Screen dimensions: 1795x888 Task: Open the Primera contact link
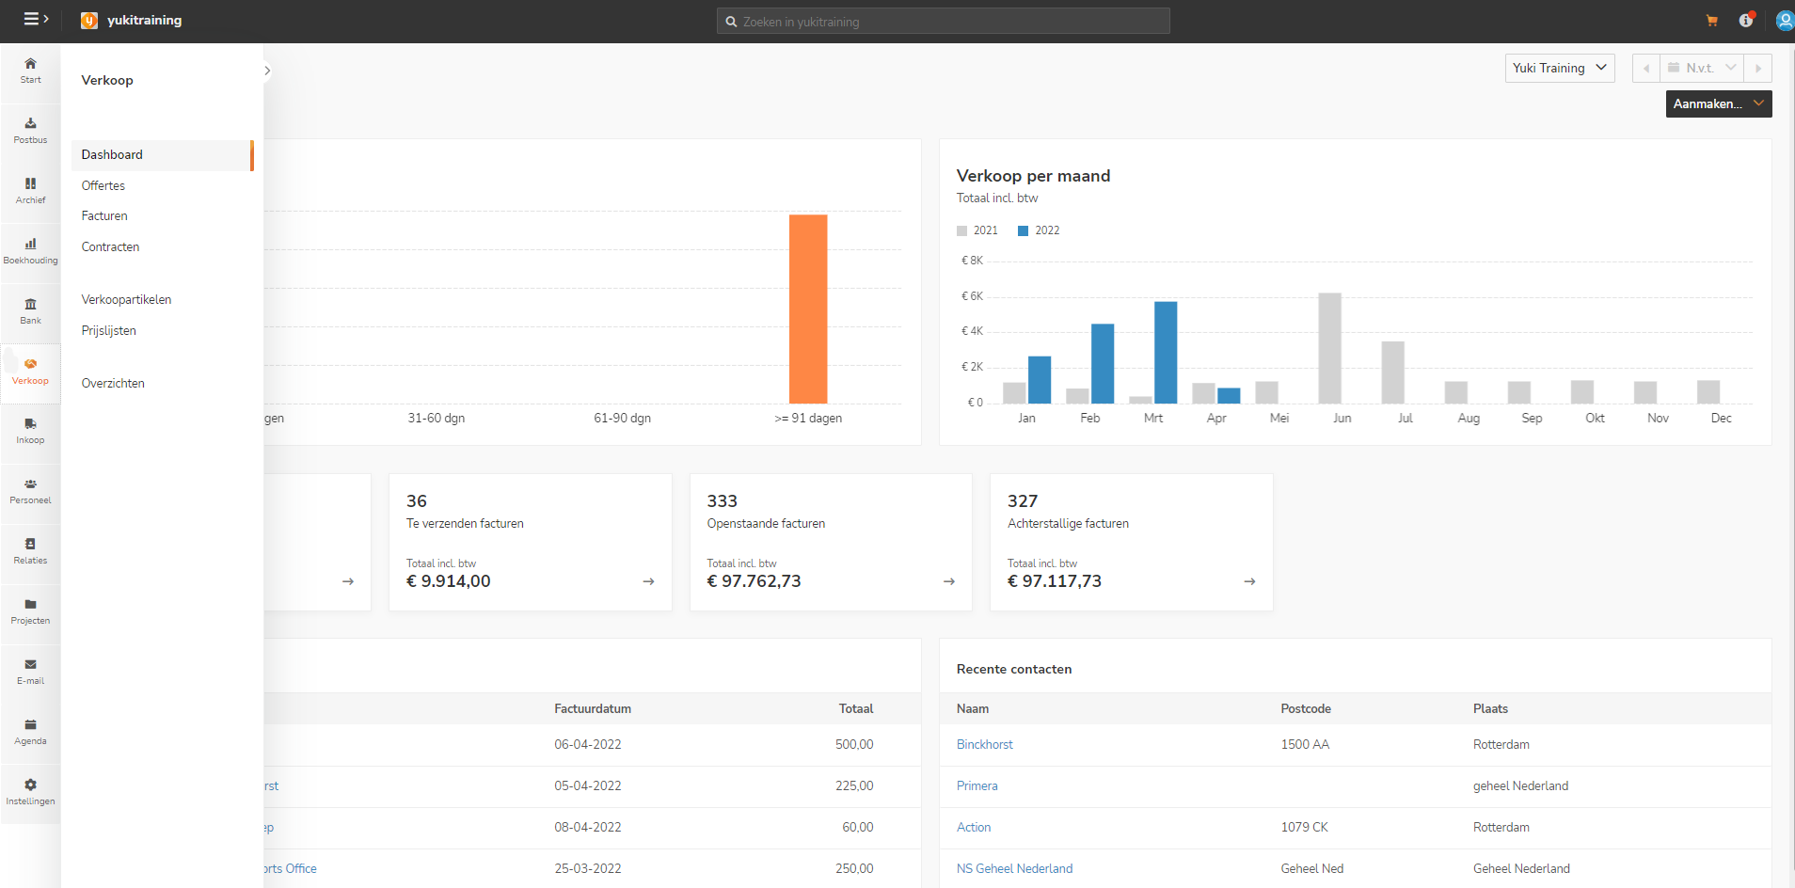977,786
